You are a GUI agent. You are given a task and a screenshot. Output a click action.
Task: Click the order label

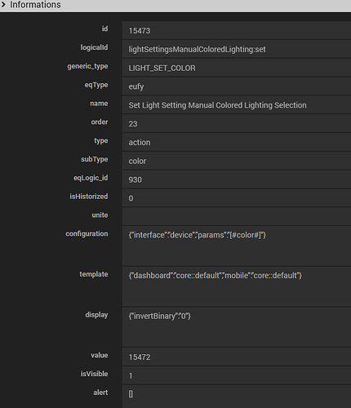100,122
